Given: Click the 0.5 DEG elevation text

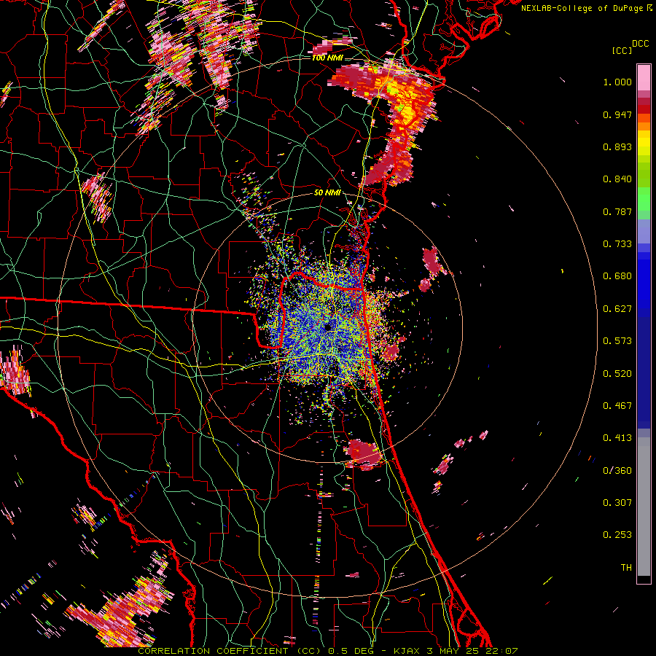Looking at the screenshot, I should pos(352,651).
